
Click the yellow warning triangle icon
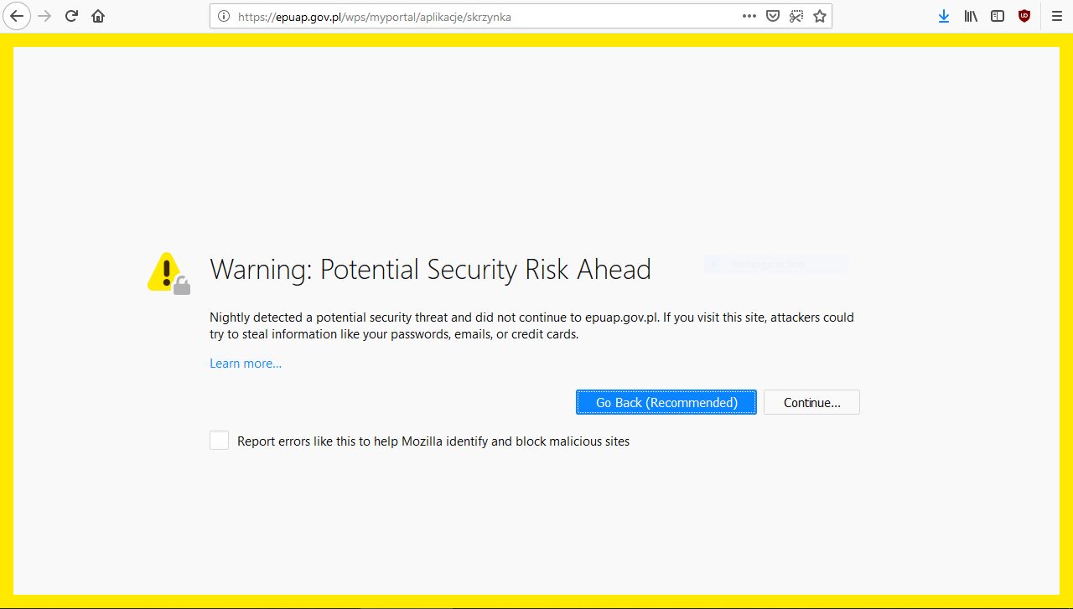pos(167,272)
